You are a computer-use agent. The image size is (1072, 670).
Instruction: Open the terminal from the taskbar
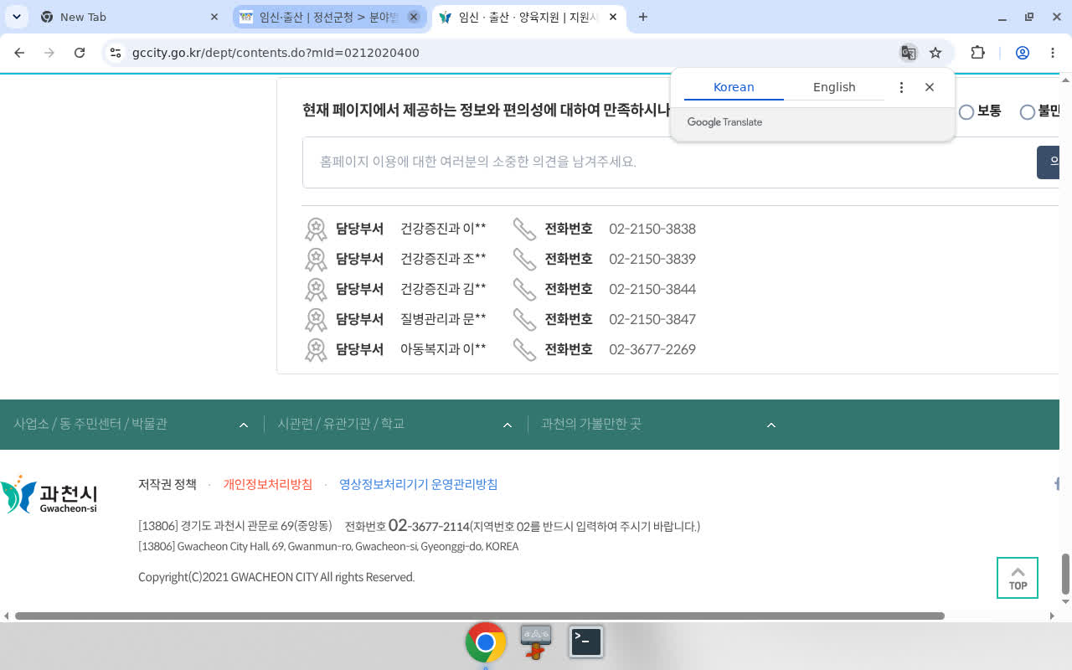586,642
